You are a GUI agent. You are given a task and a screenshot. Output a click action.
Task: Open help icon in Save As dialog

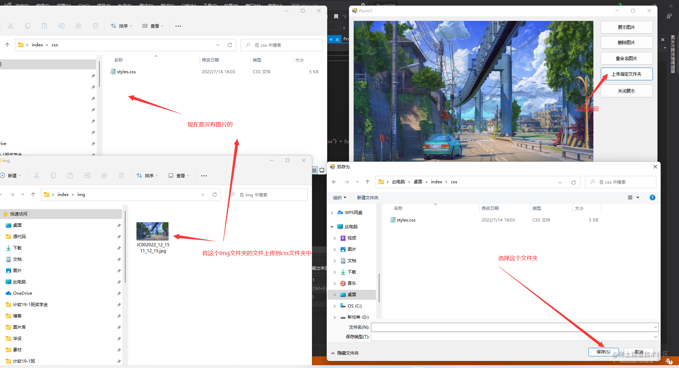pos(652,197)
